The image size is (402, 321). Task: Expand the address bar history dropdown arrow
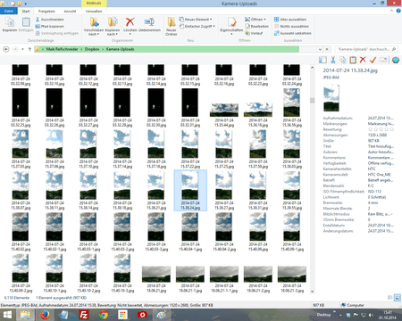pyautogui.click(x=320, y=49)
